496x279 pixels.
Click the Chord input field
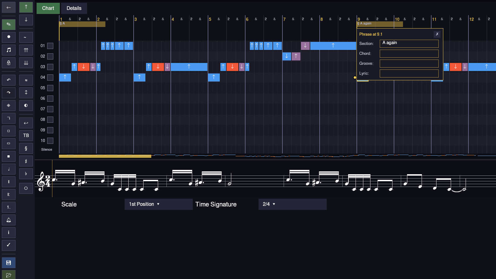point(409,54)
